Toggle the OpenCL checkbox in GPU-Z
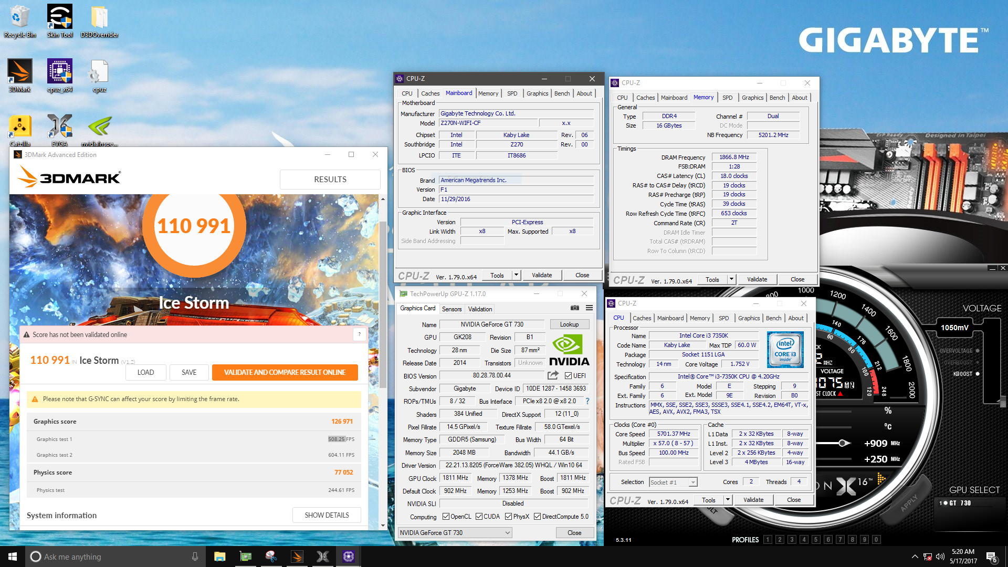 point(446,517)
